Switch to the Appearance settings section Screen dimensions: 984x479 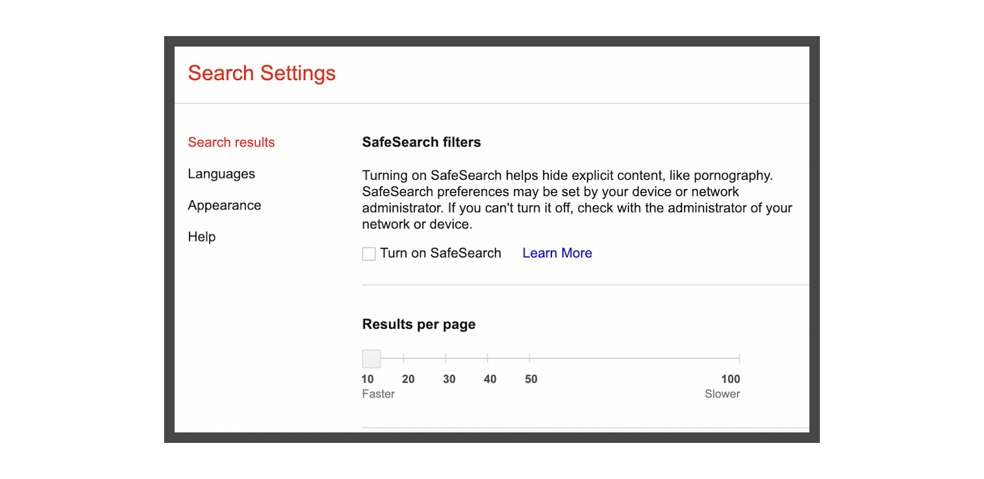click(x=225, y=205)
